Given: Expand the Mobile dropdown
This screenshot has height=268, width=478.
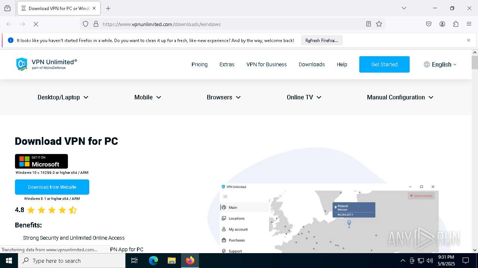Looking at the screenshot, I should [x=148, y=97].
